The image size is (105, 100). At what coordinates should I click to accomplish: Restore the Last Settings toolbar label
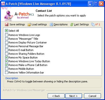81,25
